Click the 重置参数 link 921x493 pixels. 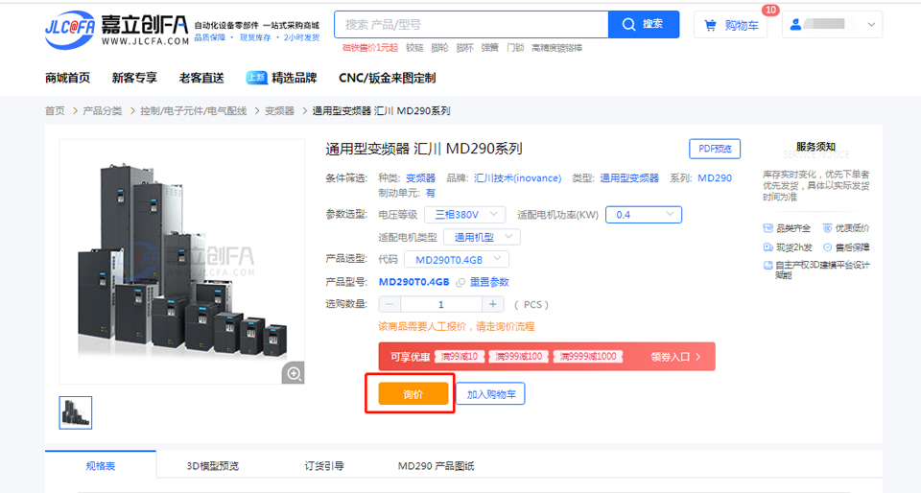(x=489, y=282)
